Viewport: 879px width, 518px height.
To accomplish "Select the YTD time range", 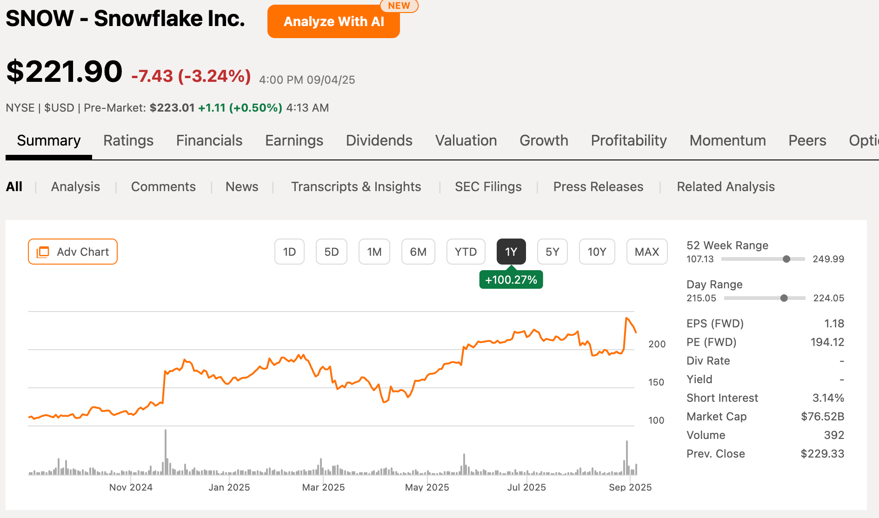I will (466, 252).
